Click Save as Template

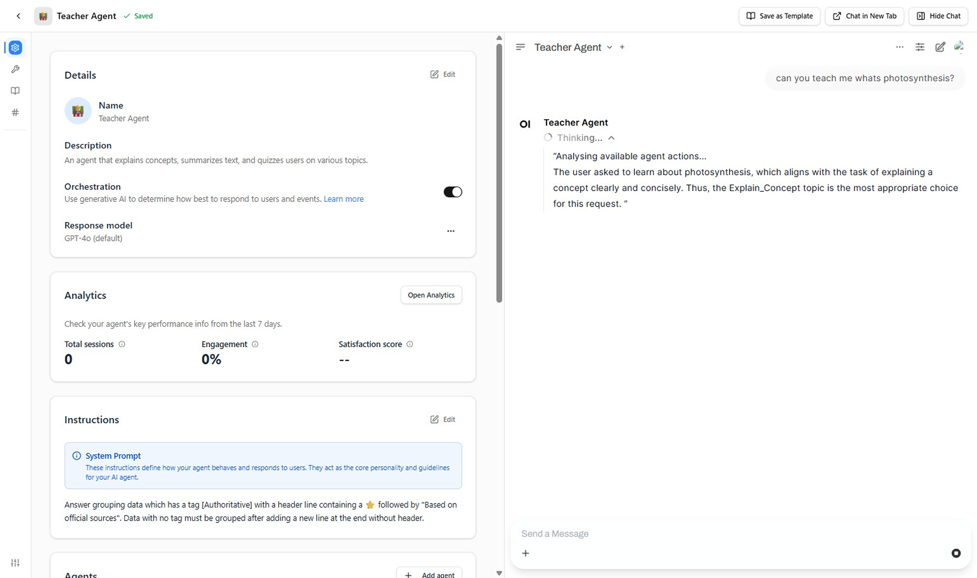(x=779, y=16)
